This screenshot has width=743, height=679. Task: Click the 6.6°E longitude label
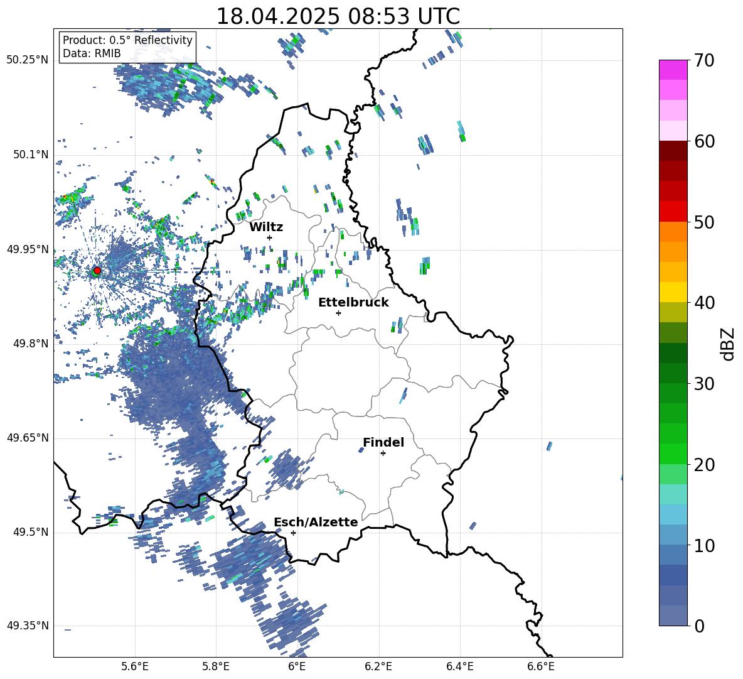pos(541,666)
